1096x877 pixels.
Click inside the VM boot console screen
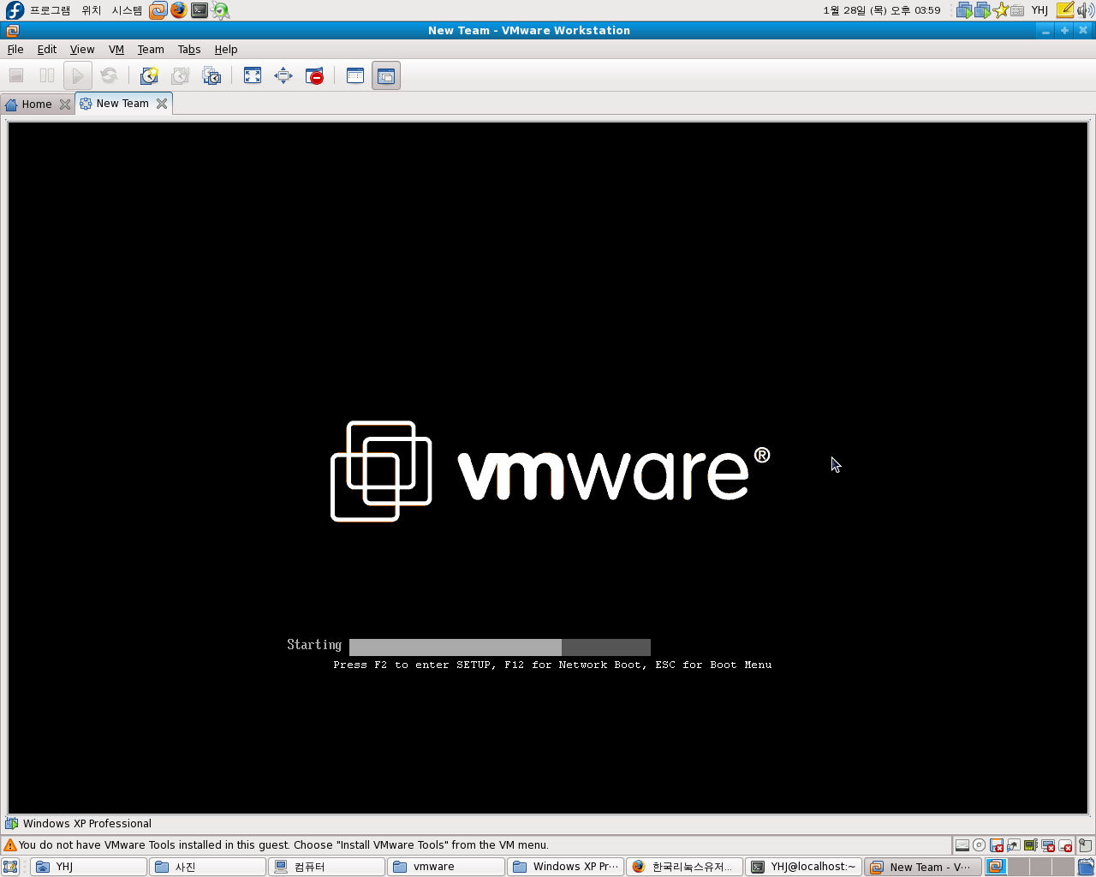[x=548, y=468]
